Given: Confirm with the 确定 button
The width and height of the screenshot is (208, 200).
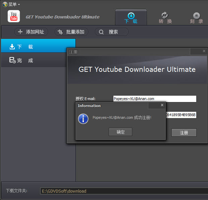Looking at the screenshot, I should [x=120, y=132].
